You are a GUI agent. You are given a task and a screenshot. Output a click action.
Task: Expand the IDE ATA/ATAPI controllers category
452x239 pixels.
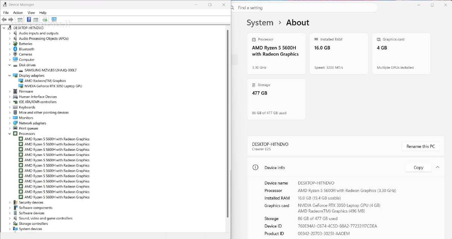coord(10,102)
